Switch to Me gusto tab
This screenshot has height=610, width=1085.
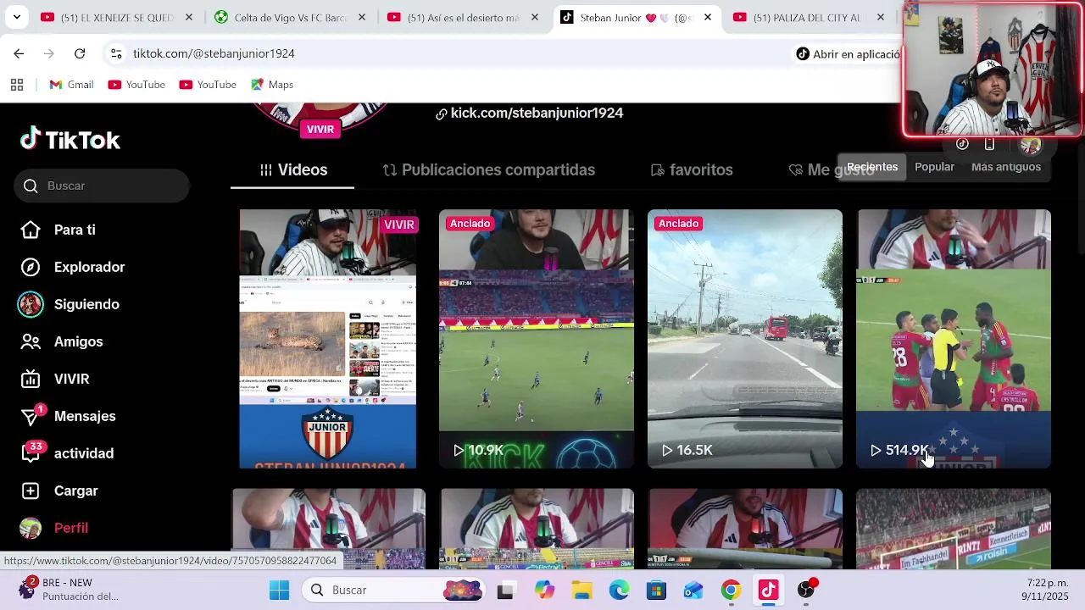pos(831,169)
